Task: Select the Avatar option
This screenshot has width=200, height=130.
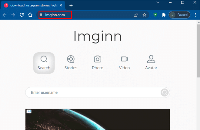Action: point(151,63)
